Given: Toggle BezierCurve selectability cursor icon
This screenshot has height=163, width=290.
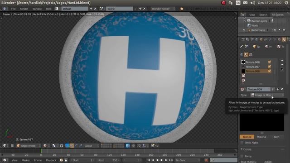Looking at the screenshot, I should coord(280,30).
